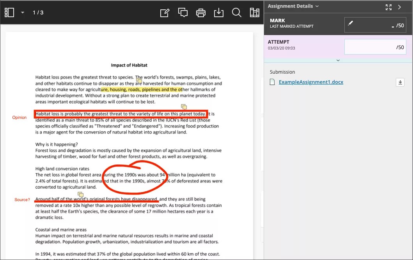Select the annotation drawing tool
Viewport: 413px width, 260px height.
(165, 12)
